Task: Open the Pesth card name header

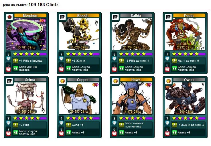Action: (189, 16)
